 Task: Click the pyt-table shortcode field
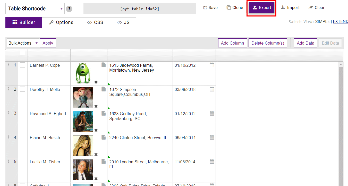tap(140, 9)
